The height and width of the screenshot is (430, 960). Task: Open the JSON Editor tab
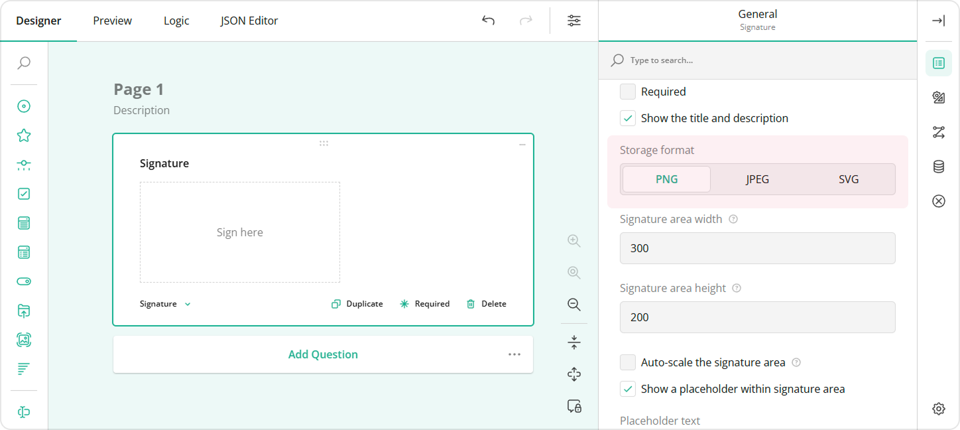[x=249, y=21]
